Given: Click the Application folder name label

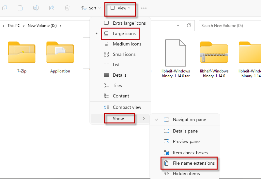Looking at the screenshot, I should [60, 71].
